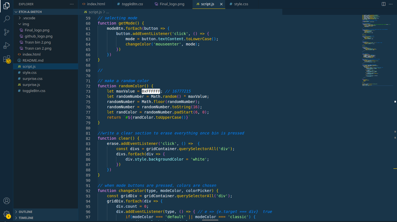The image size is (397, 222).
Task: Expand the Timeline section
Action: [46, 218]
